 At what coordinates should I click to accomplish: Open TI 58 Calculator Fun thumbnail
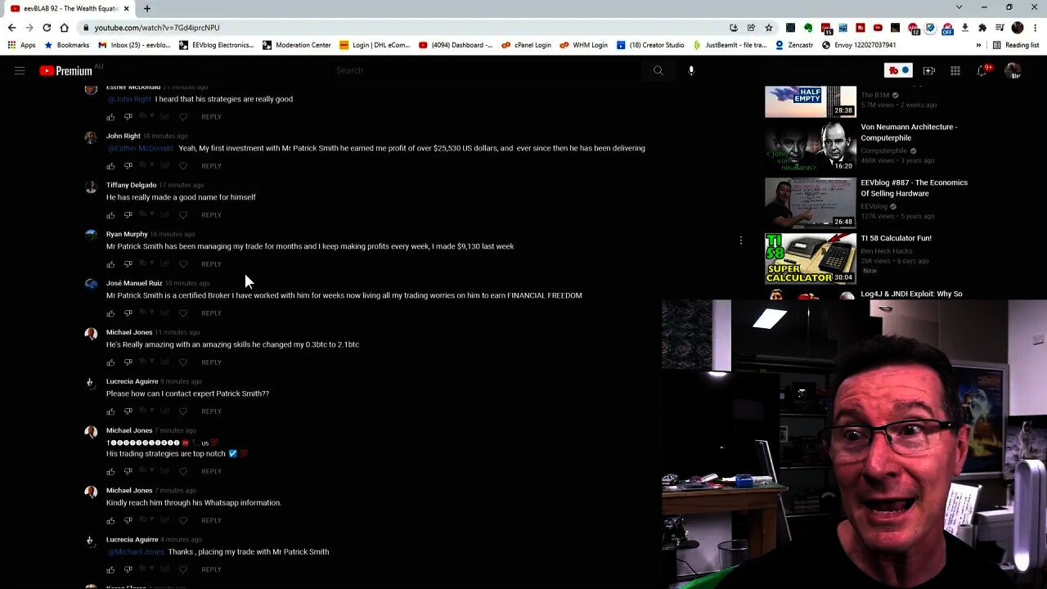pos(811,259)
